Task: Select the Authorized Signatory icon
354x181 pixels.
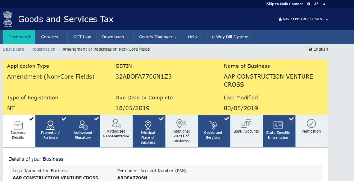Action: (83, 125)
